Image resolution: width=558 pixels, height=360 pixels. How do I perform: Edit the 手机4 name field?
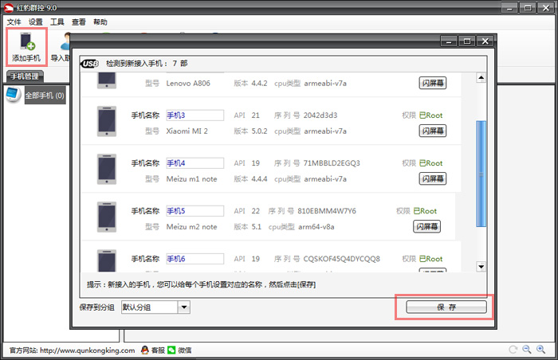[195, 163]
